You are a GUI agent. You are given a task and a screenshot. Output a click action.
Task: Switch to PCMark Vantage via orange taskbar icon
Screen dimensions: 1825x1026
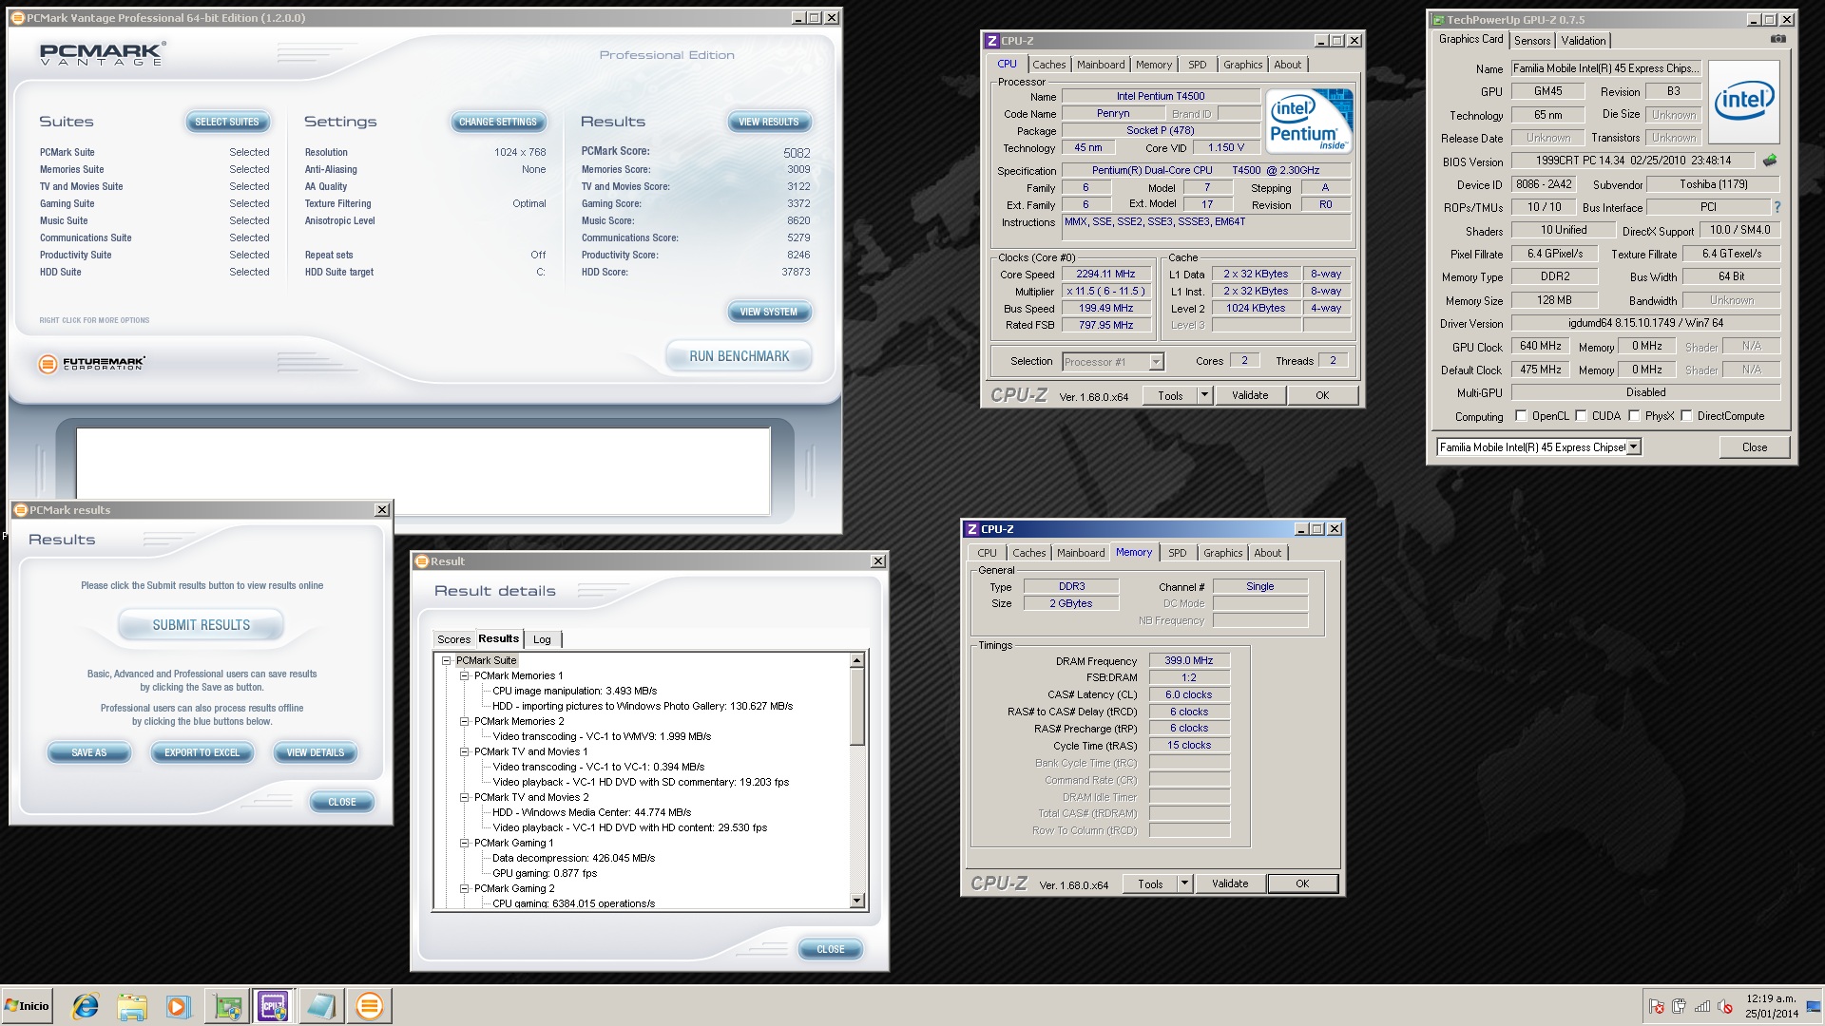(x=369, y=1006)
